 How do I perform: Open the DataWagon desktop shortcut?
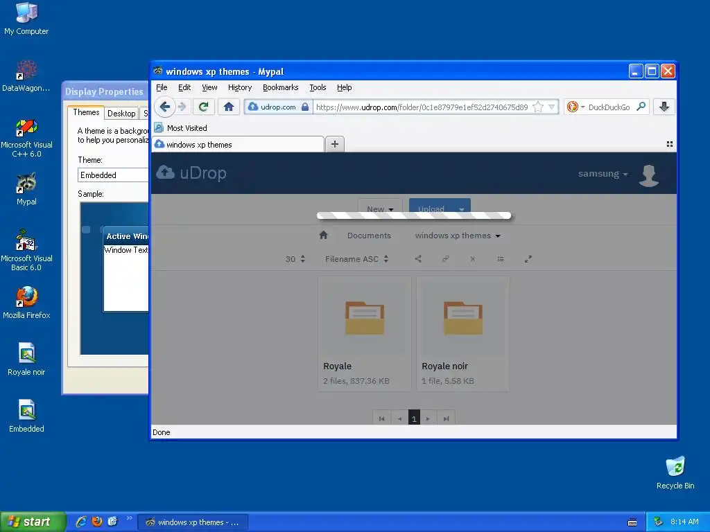pos(26,76)
